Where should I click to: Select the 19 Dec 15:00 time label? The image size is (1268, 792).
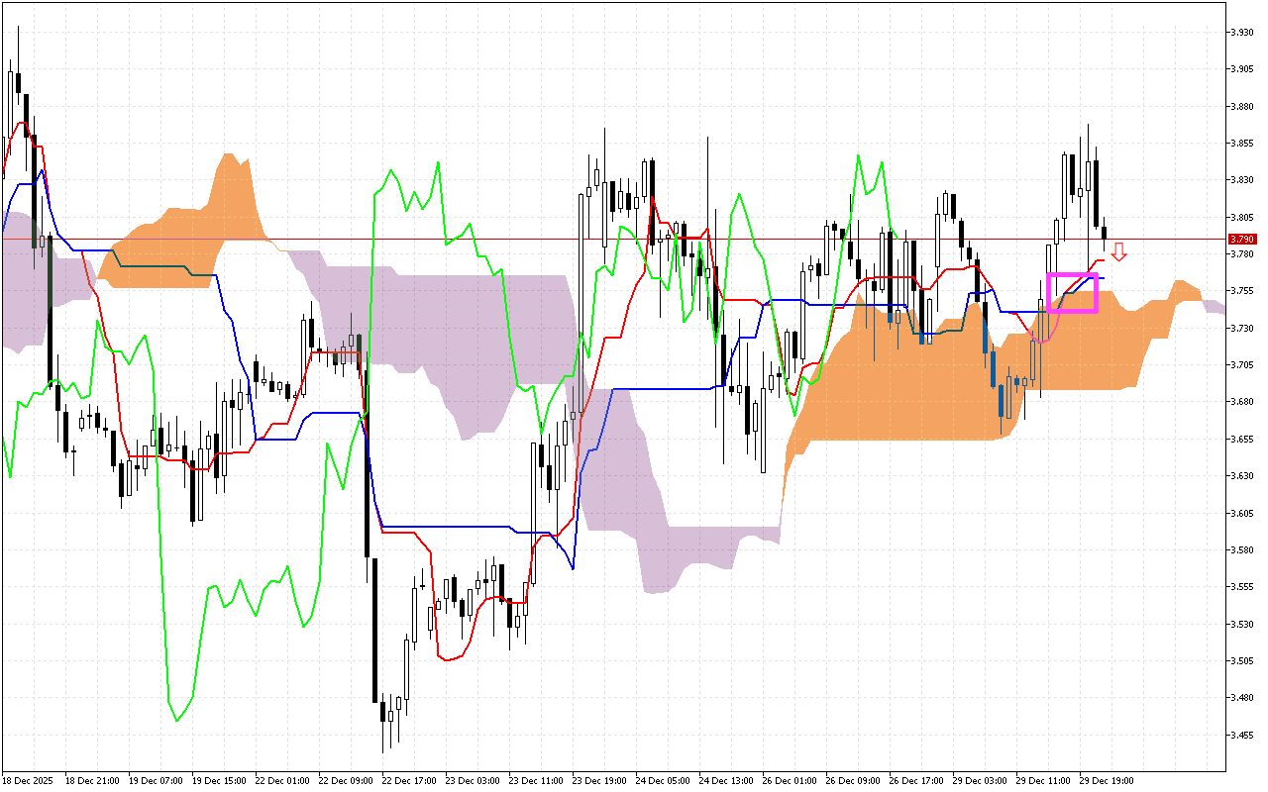(x=218, y=781)
